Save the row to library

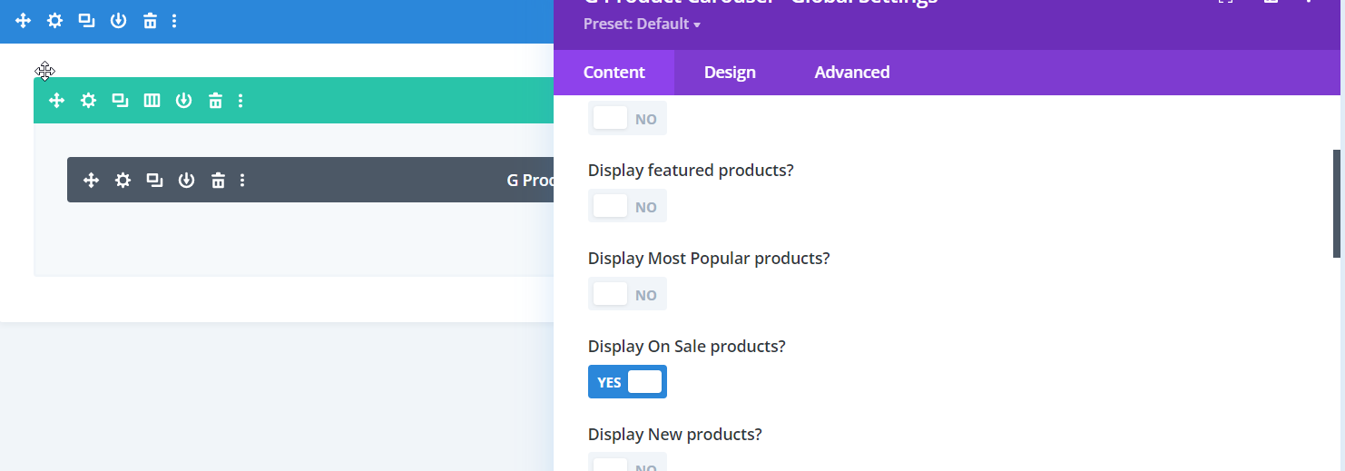(x=183, y=101)
